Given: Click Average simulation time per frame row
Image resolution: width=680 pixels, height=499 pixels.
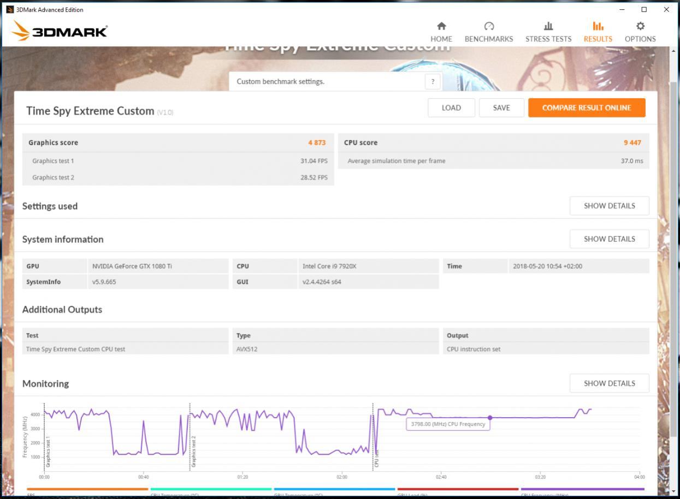Looking at the screenshot, I should pos(494,161).
